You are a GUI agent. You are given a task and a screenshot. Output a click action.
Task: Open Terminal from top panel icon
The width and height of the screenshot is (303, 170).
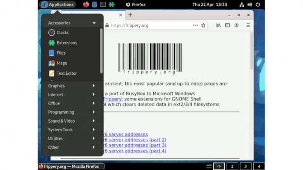[103, 5]
